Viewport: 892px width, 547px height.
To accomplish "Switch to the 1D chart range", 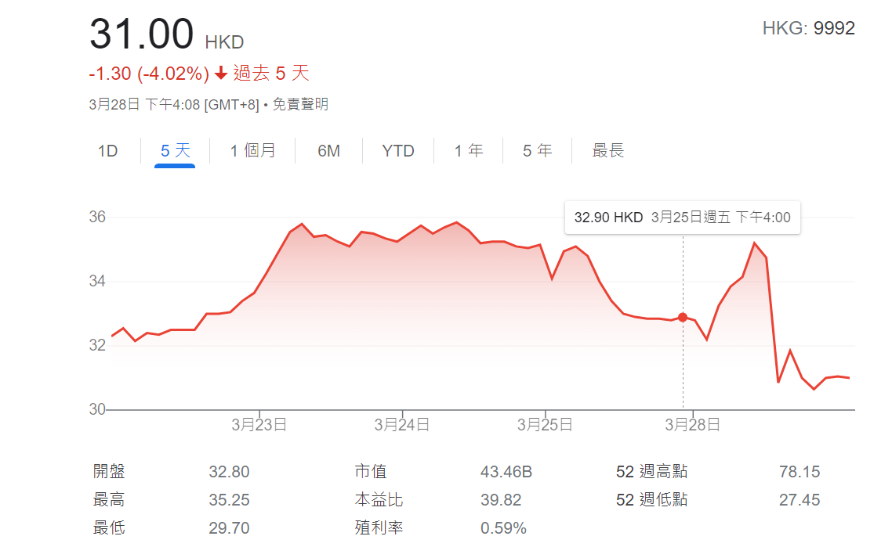I will coord(107,151).
